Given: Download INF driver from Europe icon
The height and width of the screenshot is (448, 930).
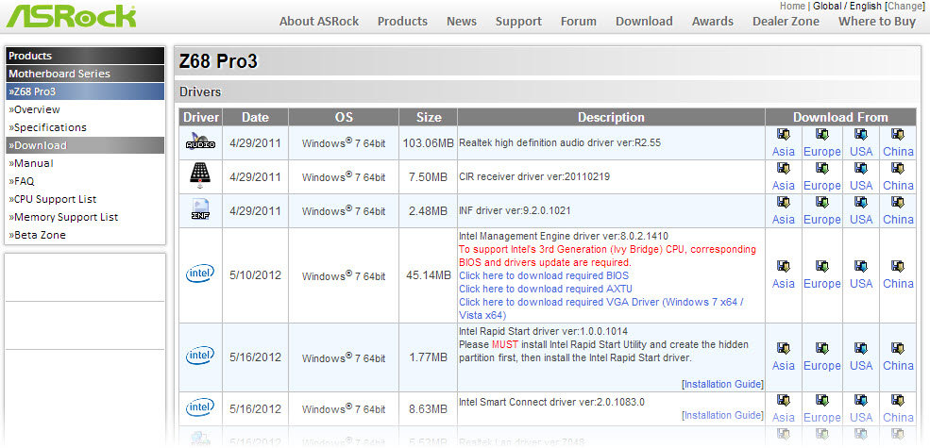Looking at the screenshot, I should [x=822, y=202].
